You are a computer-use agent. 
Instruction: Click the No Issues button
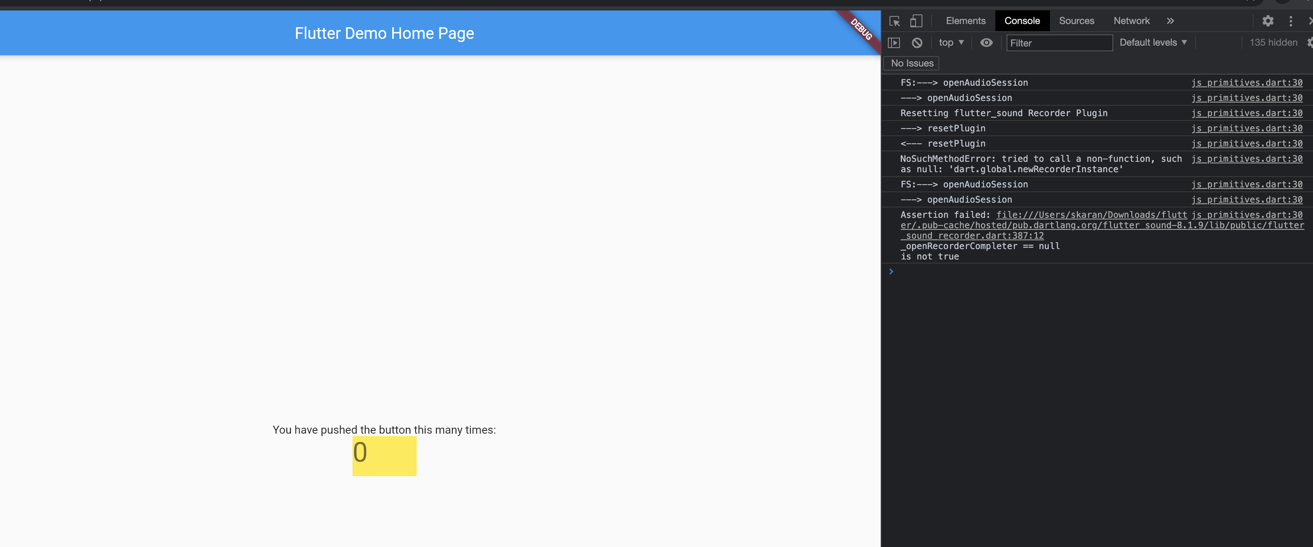(x=911, y=63)
